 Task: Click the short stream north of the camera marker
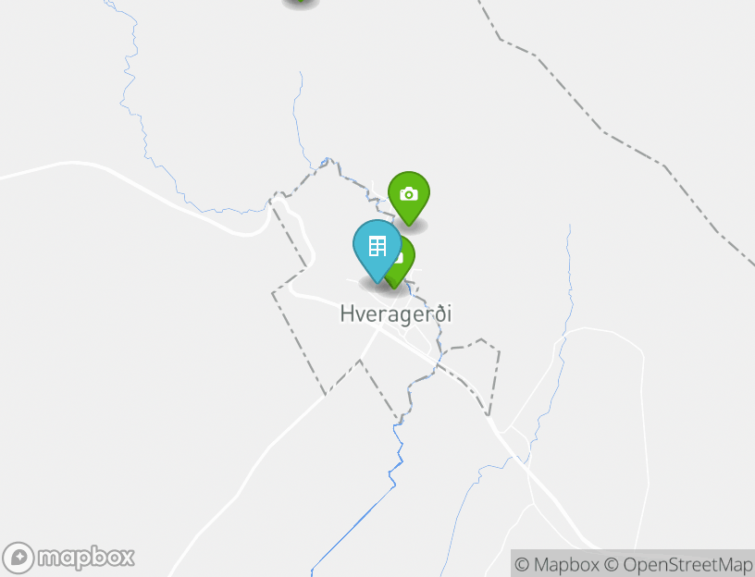298,120
